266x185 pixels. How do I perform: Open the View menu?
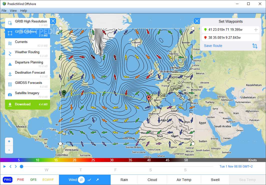point(13,11)
